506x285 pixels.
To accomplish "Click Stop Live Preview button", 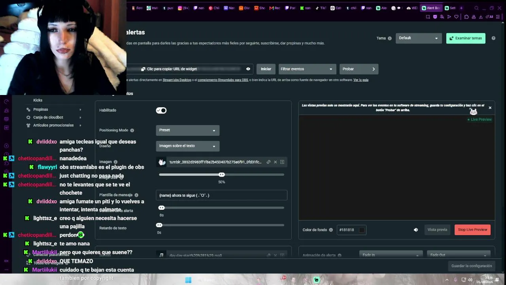I will (x=472, y=230).
